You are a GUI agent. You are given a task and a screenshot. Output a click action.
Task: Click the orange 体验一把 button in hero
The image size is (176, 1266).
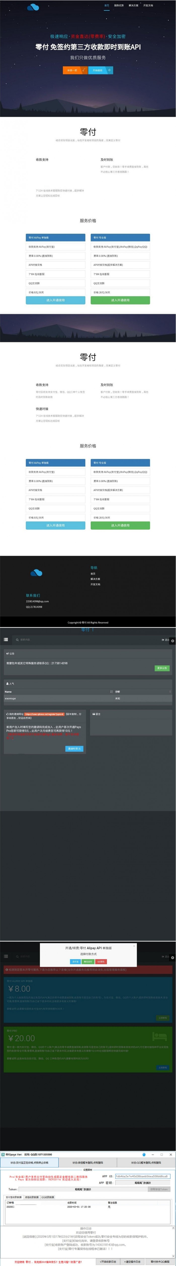[72, 70]
